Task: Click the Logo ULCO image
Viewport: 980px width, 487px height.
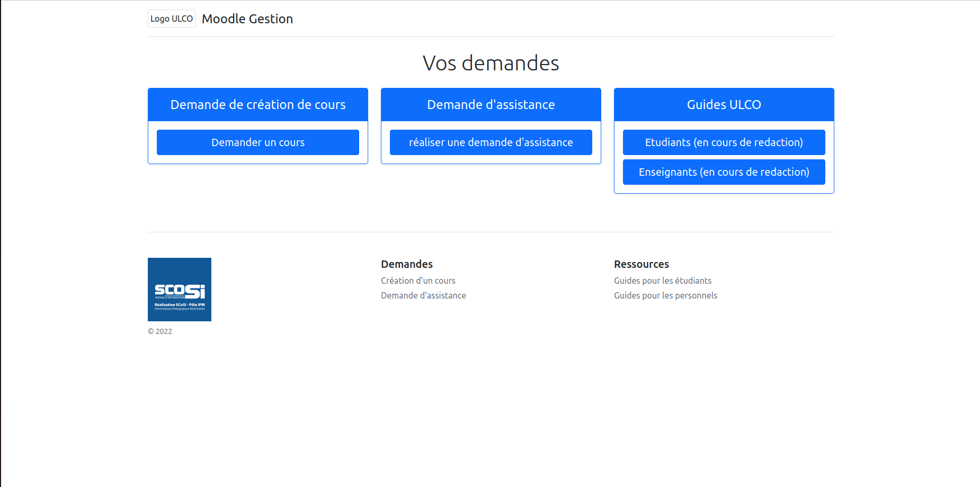Action: (x=172, y=19)
